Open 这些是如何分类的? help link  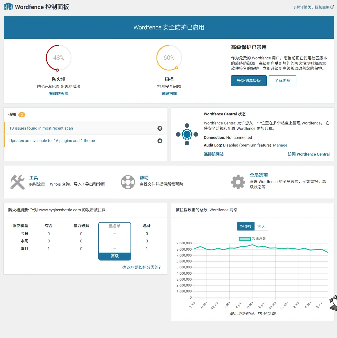point(142,267)
